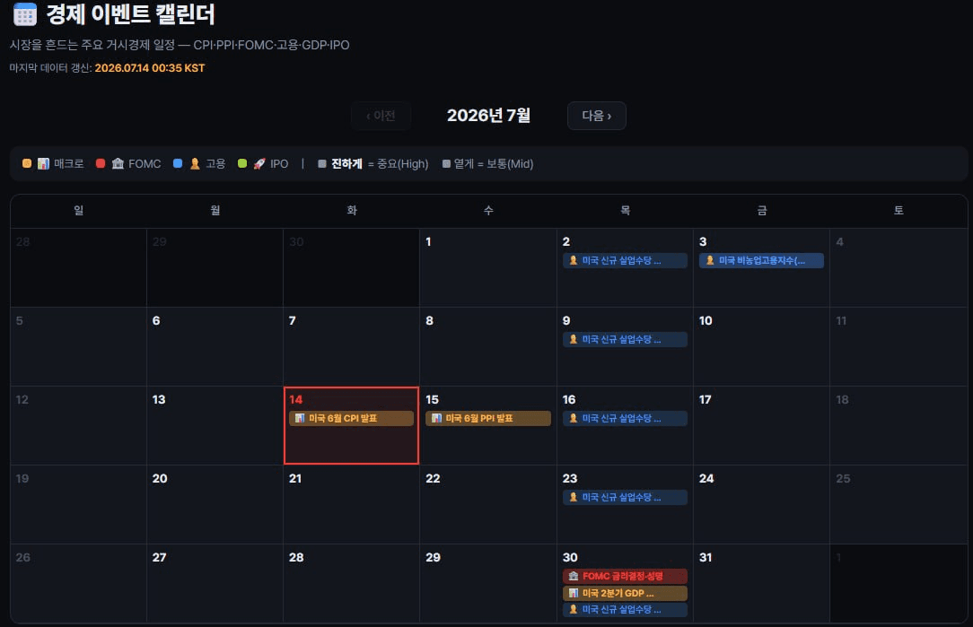Click the blue 고용 legend swatch
The width and height of the screenshot is (973, 627).
178,164
